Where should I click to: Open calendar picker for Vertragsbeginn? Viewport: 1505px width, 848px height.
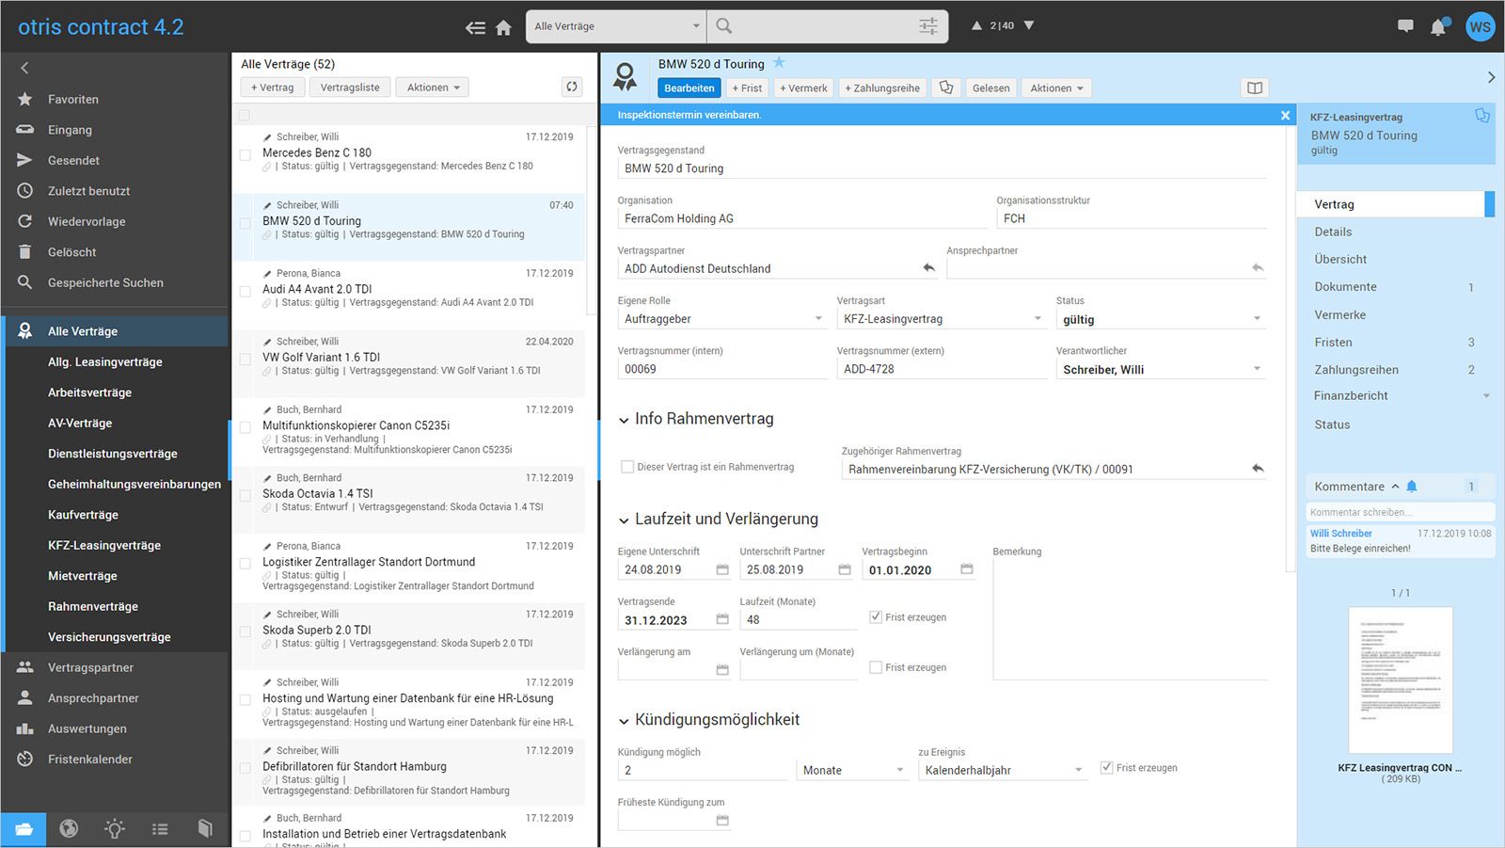point(967,569)
